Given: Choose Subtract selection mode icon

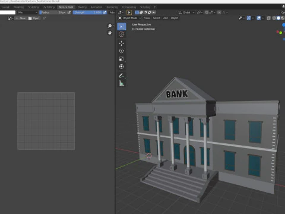Looking at the screenshot, I should pos(145,12).
